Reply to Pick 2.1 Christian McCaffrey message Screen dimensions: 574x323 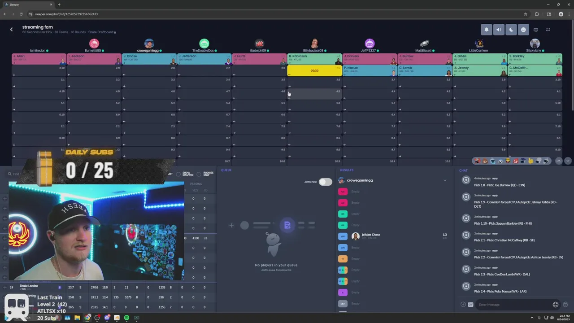pos(495,234)
